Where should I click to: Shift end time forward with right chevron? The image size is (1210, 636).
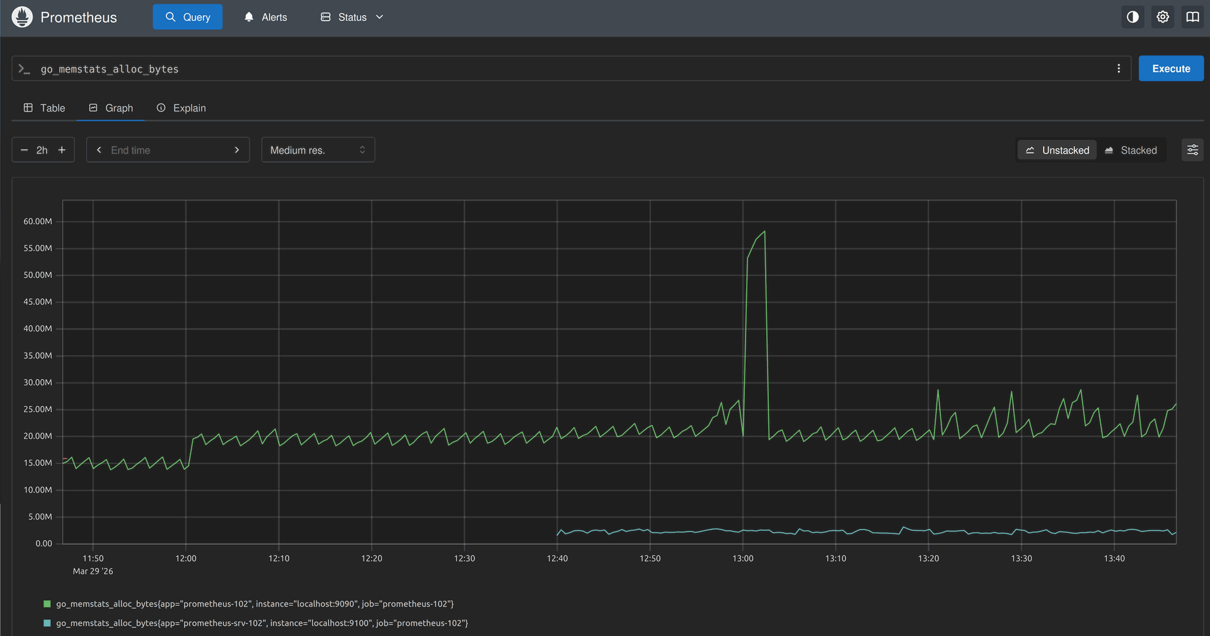coord(237,150)
